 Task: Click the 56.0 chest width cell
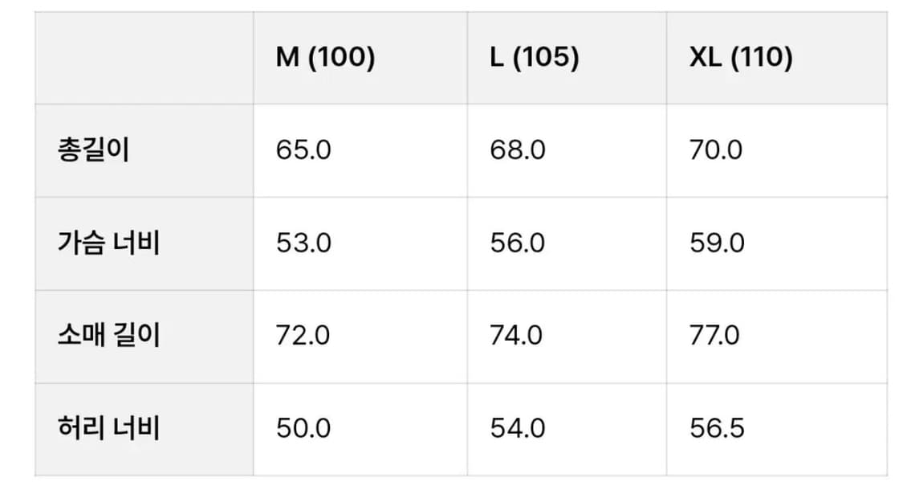click(x=518, y=243)
